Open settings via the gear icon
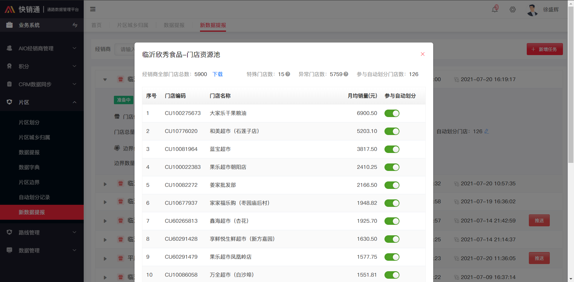The image size is (574, 282). [x=513, y=10]
